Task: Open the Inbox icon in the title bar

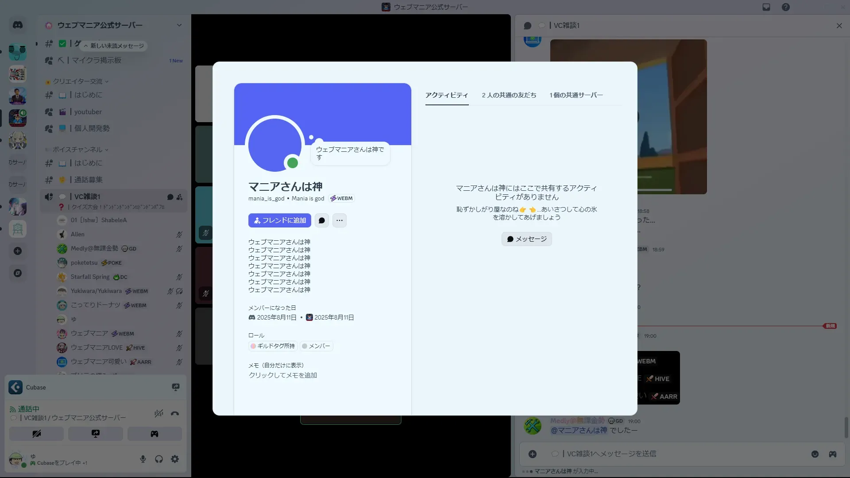Action: click(x=766, y=7)
